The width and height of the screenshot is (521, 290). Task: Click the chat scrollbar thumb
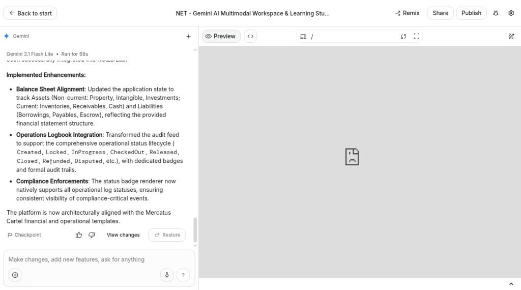pyautogui.click(x=195, y=230)
